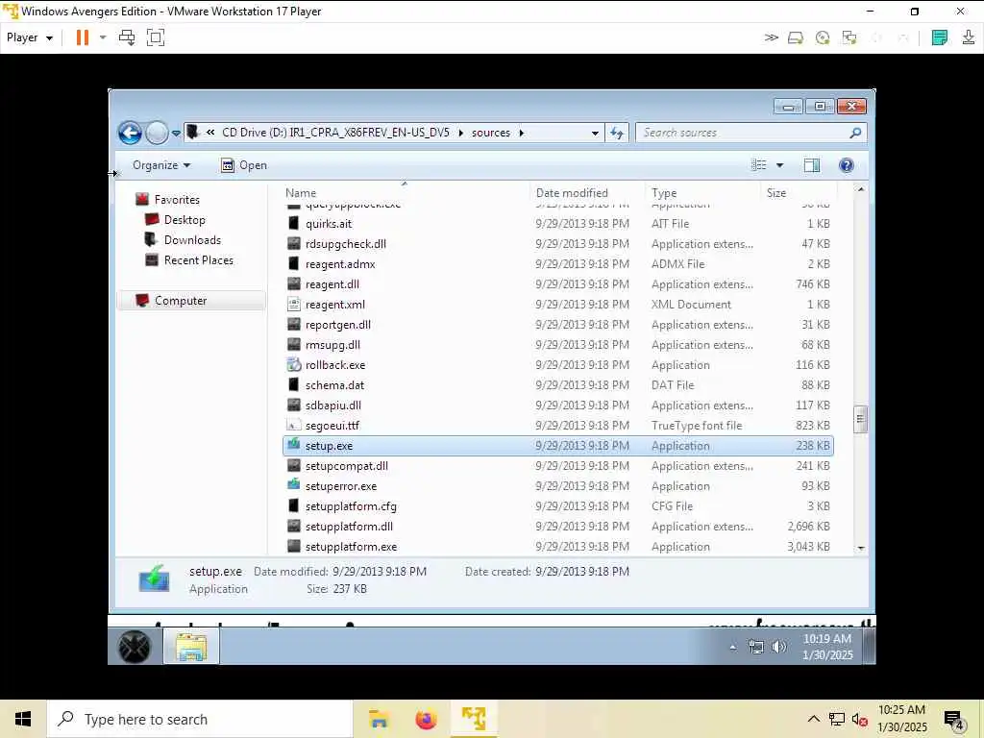Screen dimensions: 984x738
Task: Select setuperror.exe application icon
Action: click(x=294, y=485)
